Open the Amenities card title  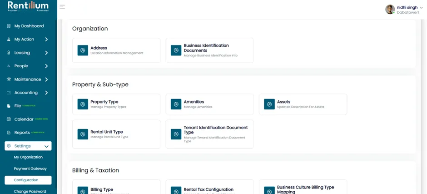coord(194,102)
